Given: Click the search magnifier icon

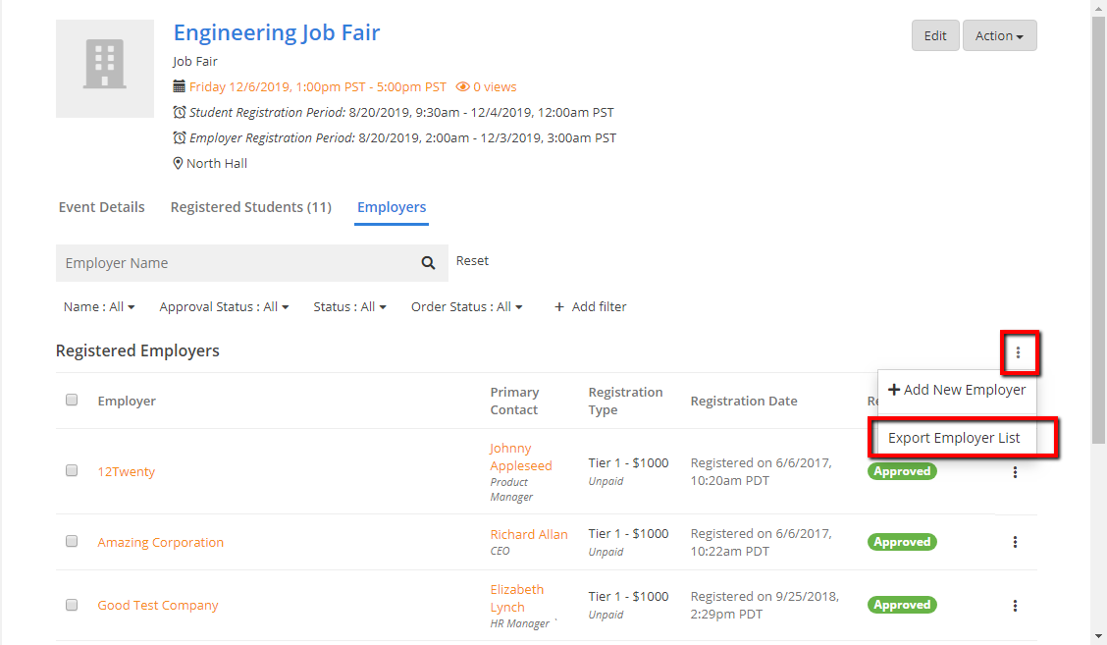Looking at the screenshot, I should pyautogui.click(x=428, y=263).
